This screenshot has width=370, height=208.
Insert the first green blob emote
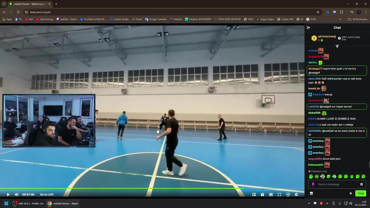click(x=311, y=177)
